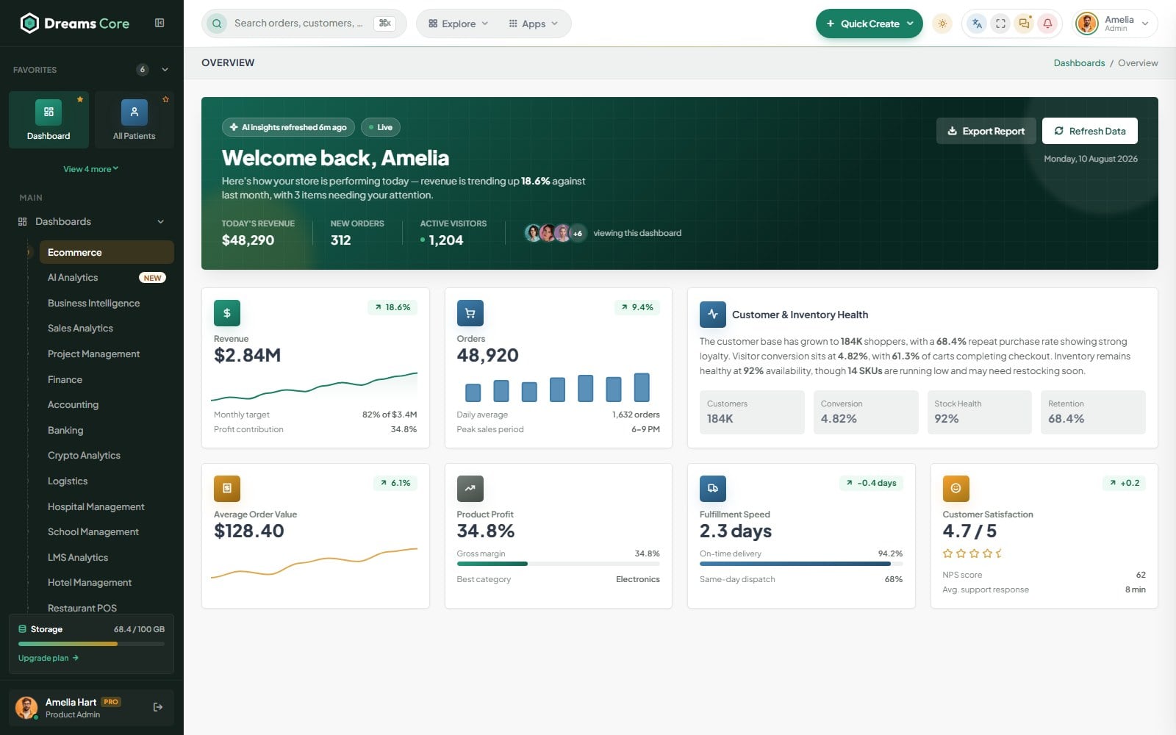Click the logout icon beside Amelia Hart

(158, 707)
